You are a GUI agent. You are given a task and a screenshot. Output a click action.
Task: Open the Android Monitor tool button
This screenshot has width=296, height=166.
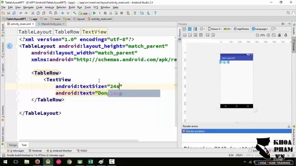click(x=59, y=151)
